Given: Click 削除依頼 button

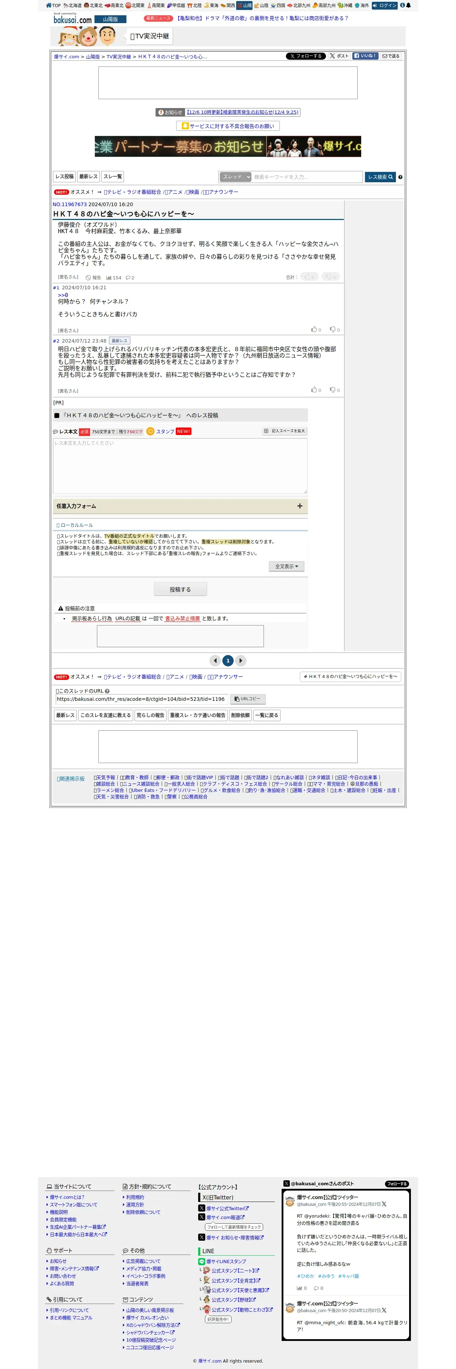Looking at the screenshot, I should coord(240,715).
